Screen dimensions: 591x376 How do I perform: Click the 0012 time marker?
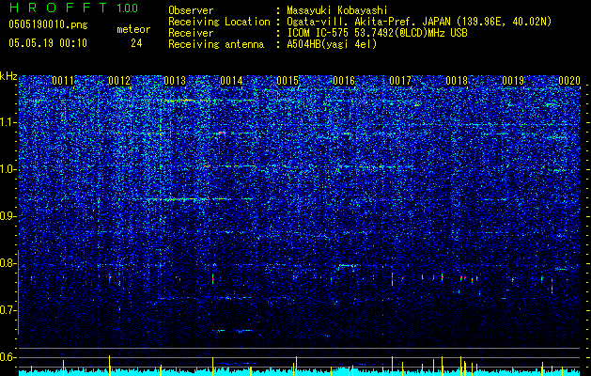tap(119, 81)
